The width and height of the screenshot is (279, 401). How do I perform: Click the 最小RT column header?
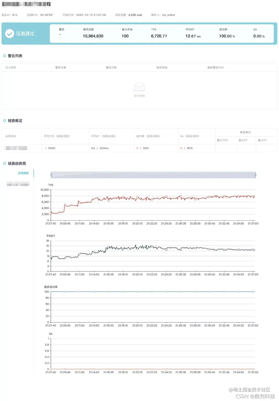(x=262, y=140)
